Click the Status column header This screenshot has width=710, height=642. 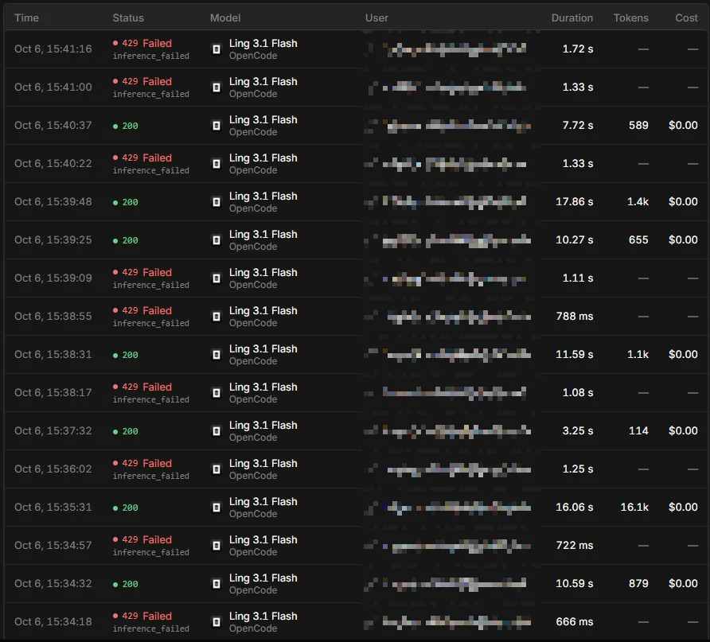[x=128, y=18]
